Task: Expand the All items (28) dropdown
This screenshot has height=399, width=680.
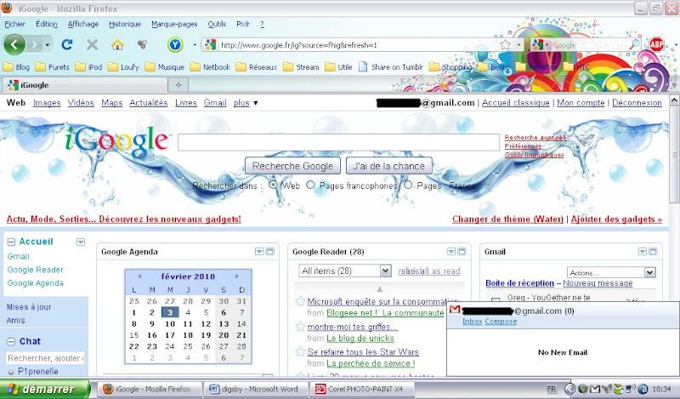Action: [x=386, y=271]
